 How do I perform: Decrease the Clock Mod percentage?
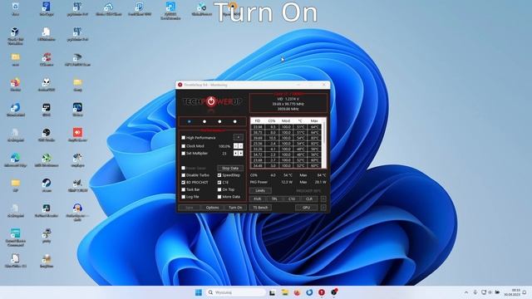tap(236, 146)
